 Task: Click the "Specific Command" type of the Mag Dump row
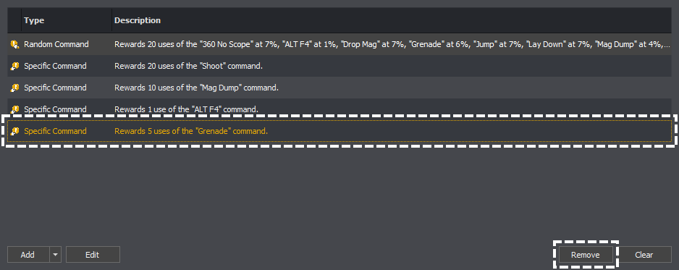[x=55, y=88]
